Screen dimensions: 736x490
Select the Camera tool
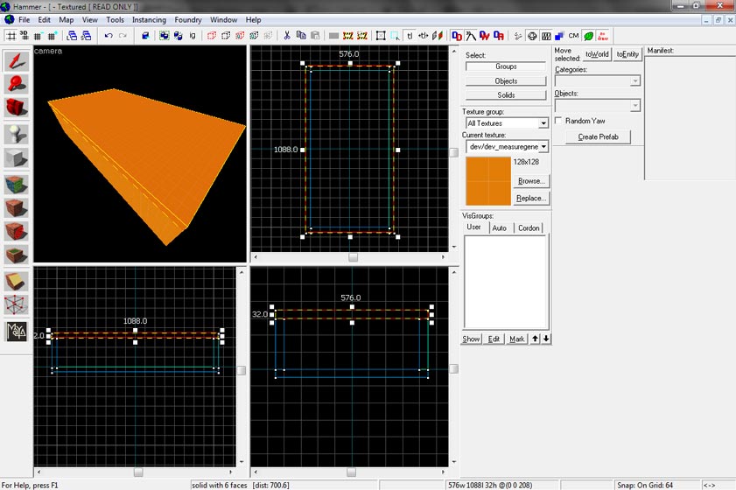[17, 108]
